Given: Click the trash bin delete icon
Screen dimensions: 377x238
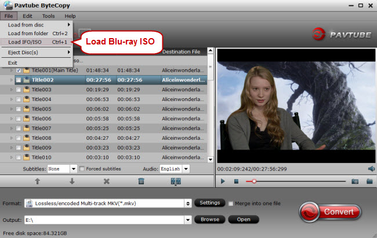Looking at the screenshot, I should tap(141, 181).
